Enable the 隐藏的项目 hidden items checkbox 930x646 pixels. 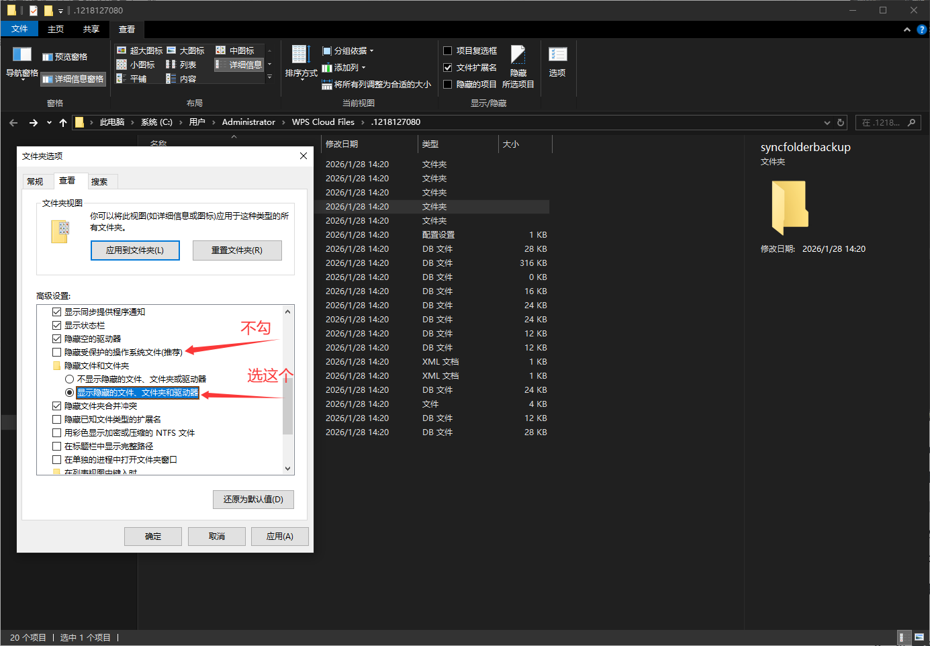(448, 85)
